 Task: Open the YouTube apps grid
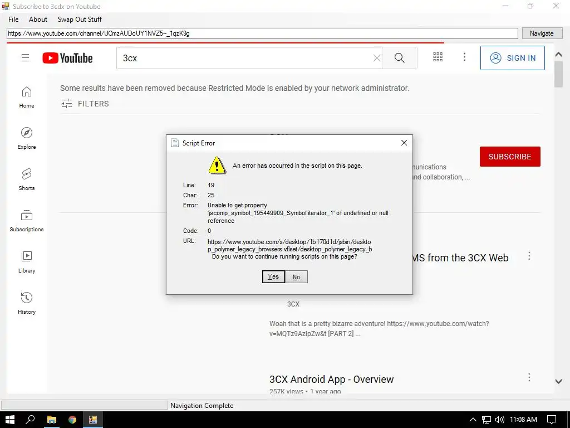tap(438, 57)
